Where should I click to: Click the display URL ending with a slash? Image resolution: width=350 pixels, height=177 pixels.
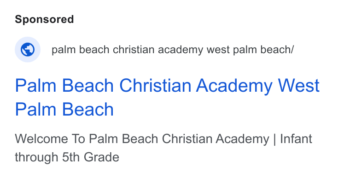173,50
